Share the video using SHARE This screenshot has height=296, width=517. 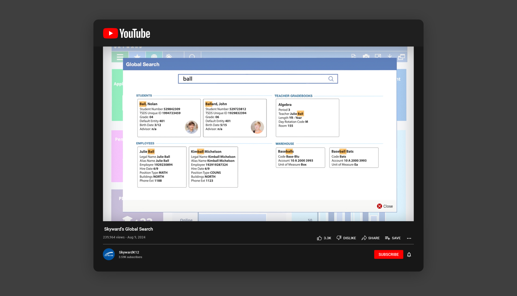pos(371,238)
